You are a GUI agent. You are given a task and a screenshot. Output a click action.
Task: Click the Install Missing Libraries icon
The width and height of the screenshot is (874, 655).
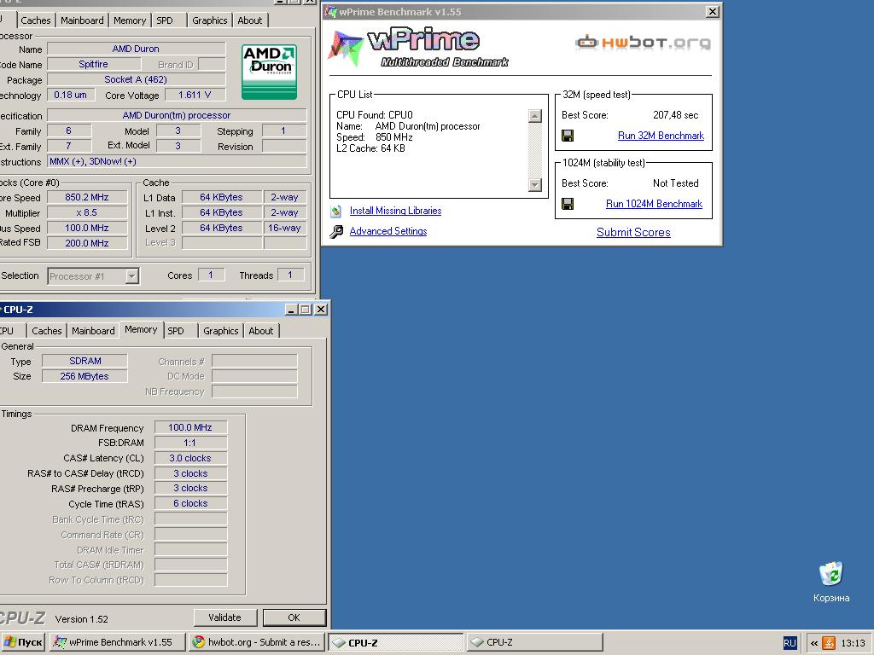click(335, 212)
